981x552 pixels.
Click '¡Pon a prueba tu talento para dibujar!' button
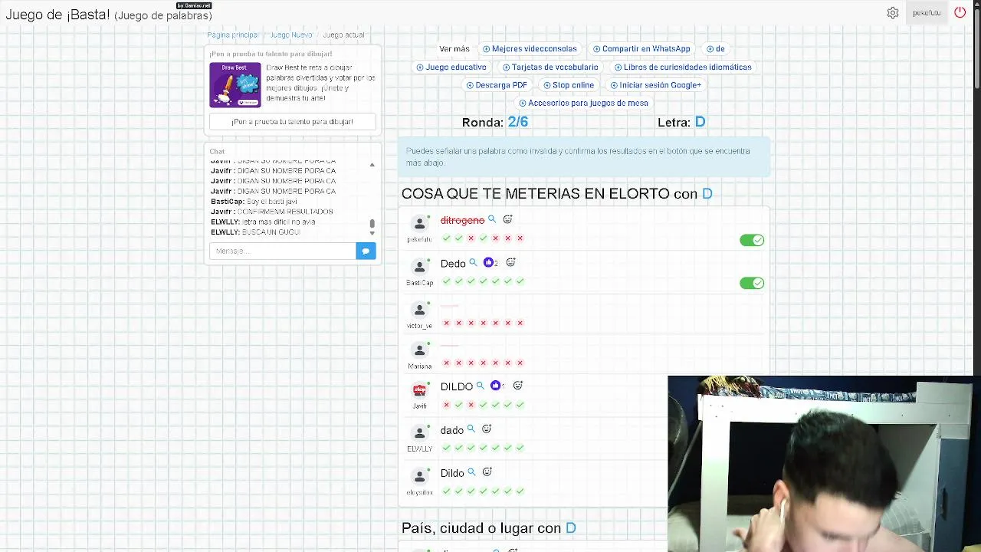tap(292, 121)
